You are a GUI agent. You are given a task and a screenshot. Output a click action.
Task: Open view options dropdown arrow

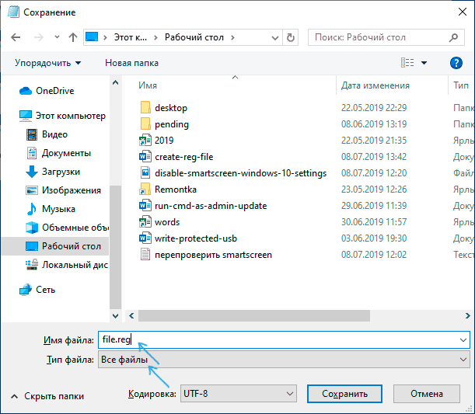coord(424,63)
